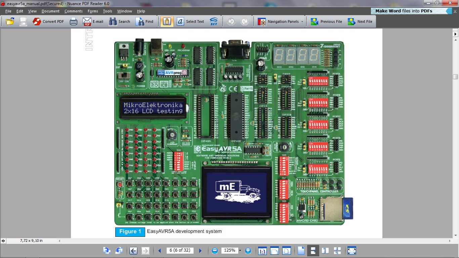459x258 pixels.
Task: Open the Window menu
Action: coord(125,11)
